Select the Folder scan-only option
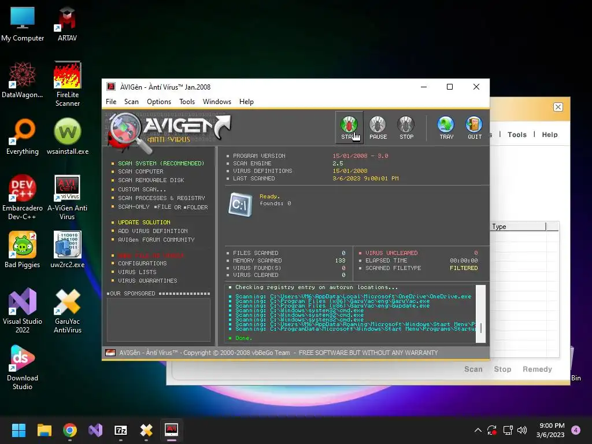 click(195, 207)
